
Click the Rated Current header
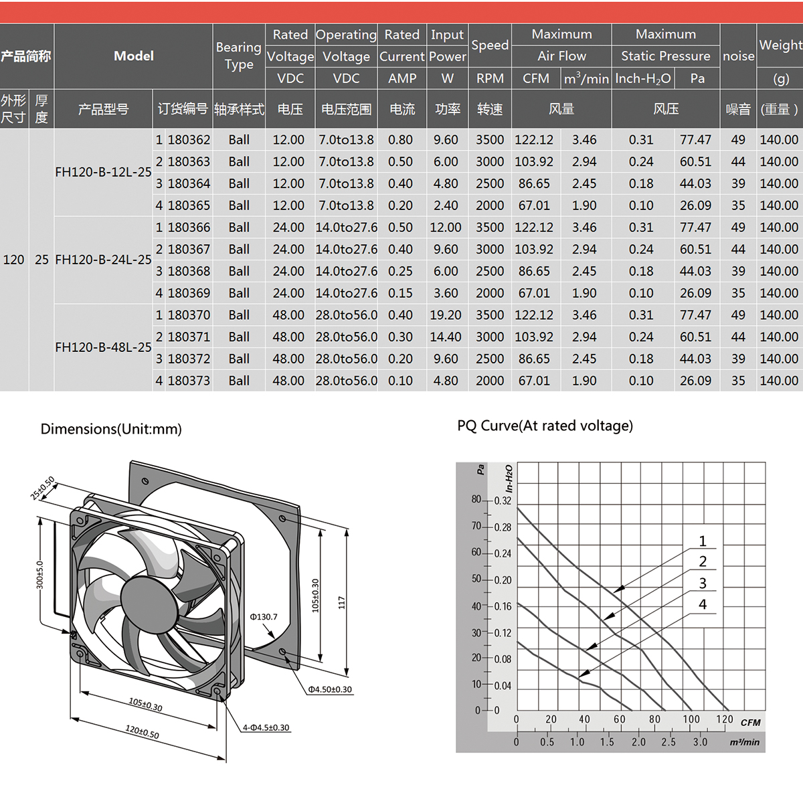point(402,46)
